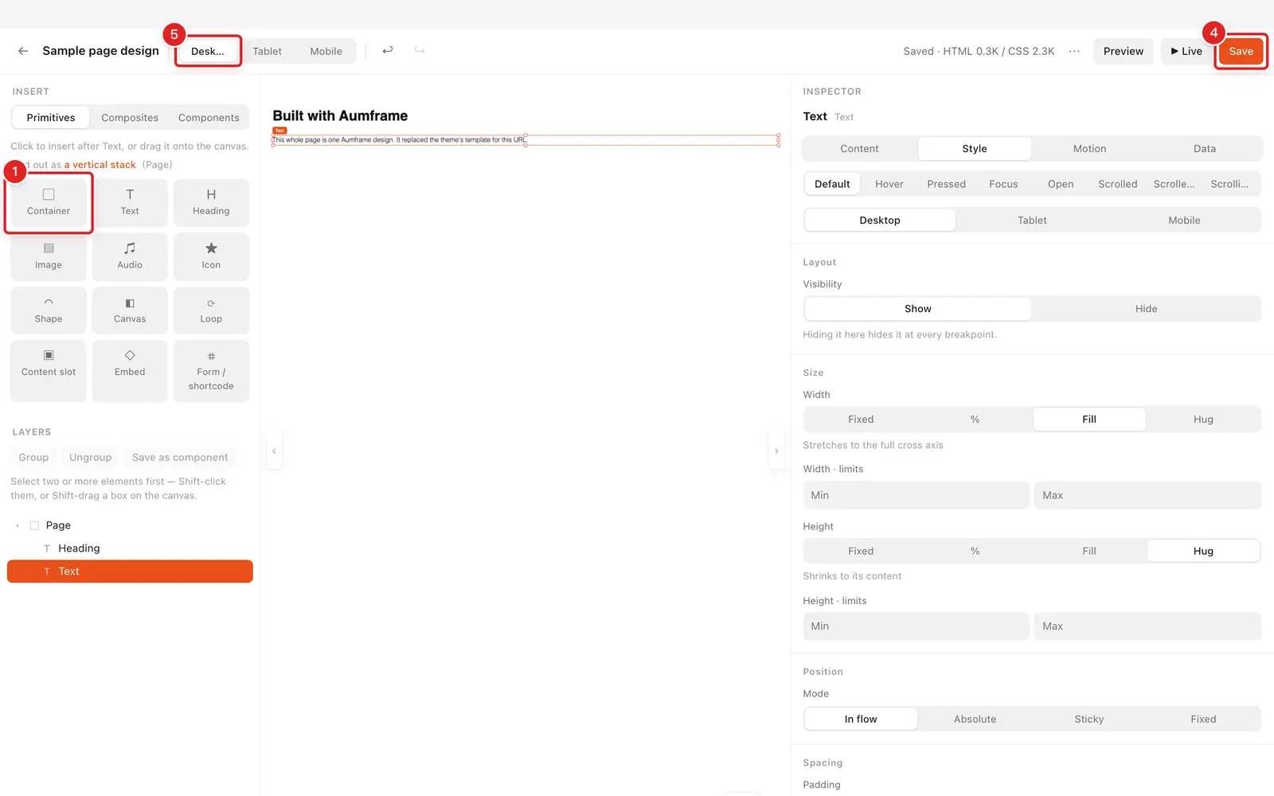This screenshot has width=1274, height=796.
Task: Set Visibility to Show
Action: pyautogui.click(x=917, y=309)
